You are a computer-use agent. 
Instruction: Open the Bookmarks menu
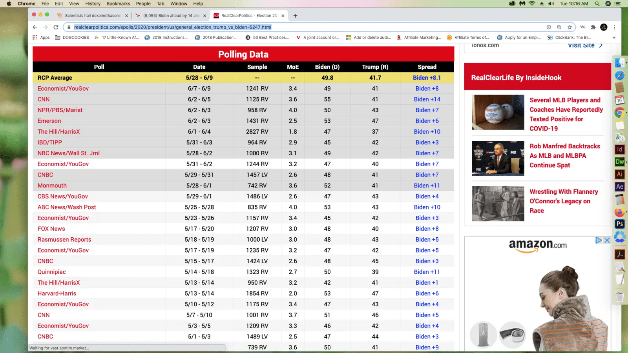pyautogui.click(x=118, y=4)
